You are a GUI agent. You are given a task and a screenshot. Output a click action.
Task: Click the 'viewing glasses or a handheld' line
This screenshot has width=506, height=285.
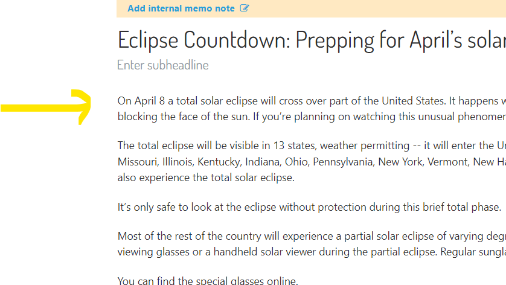click(x=312, y=252)
